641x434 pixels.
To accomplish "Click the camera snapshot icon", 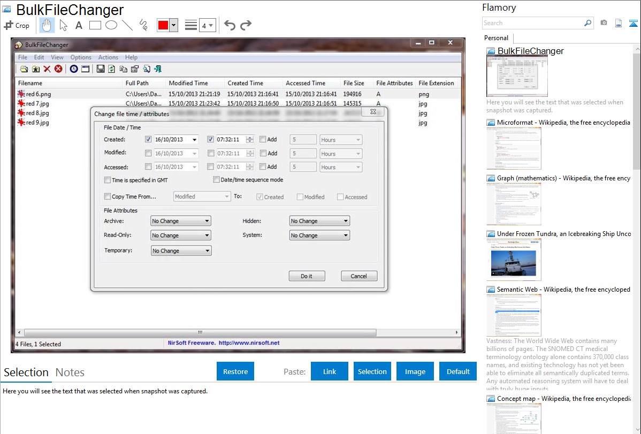I will [604, 23].
